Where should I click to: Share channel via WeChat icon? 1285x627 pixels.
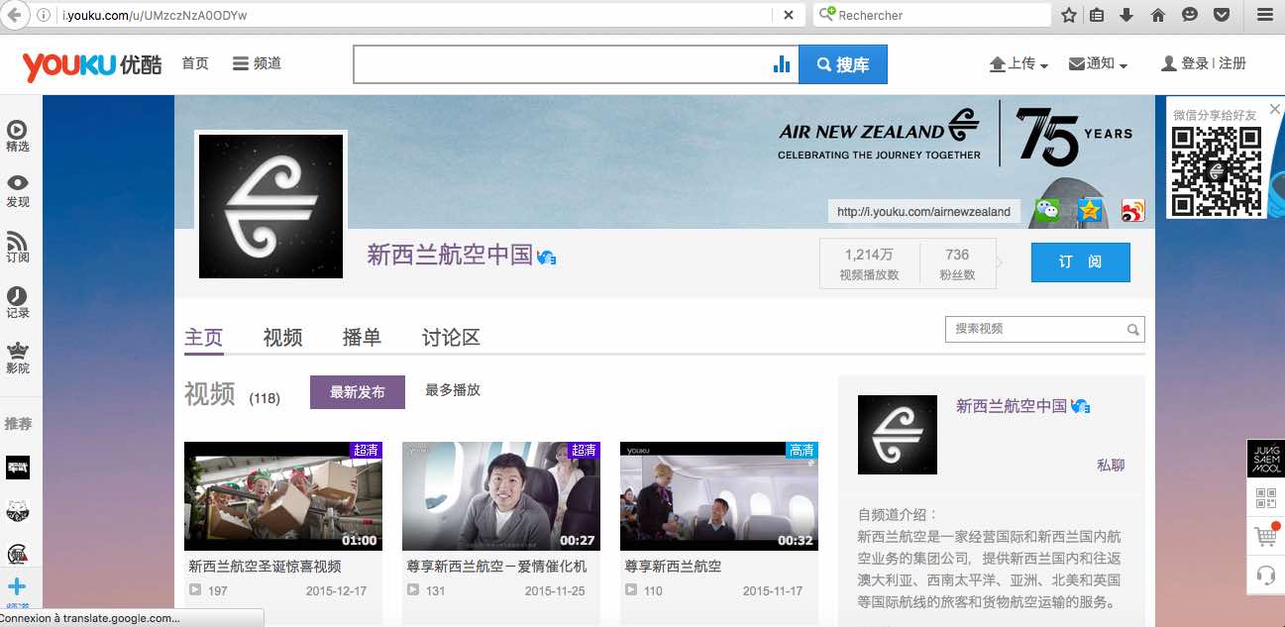(x=1047, y=210)
